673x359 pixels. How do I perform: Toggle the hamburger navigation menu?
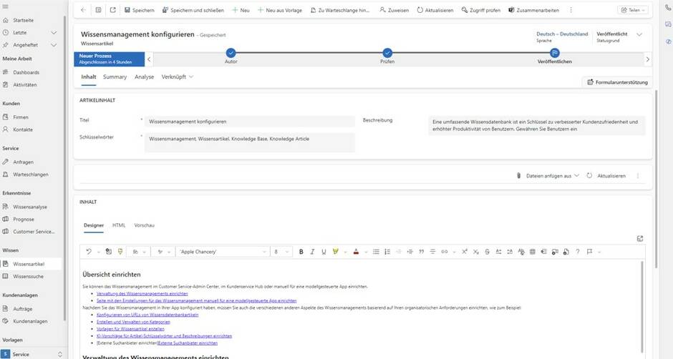(x=6, y=7)
